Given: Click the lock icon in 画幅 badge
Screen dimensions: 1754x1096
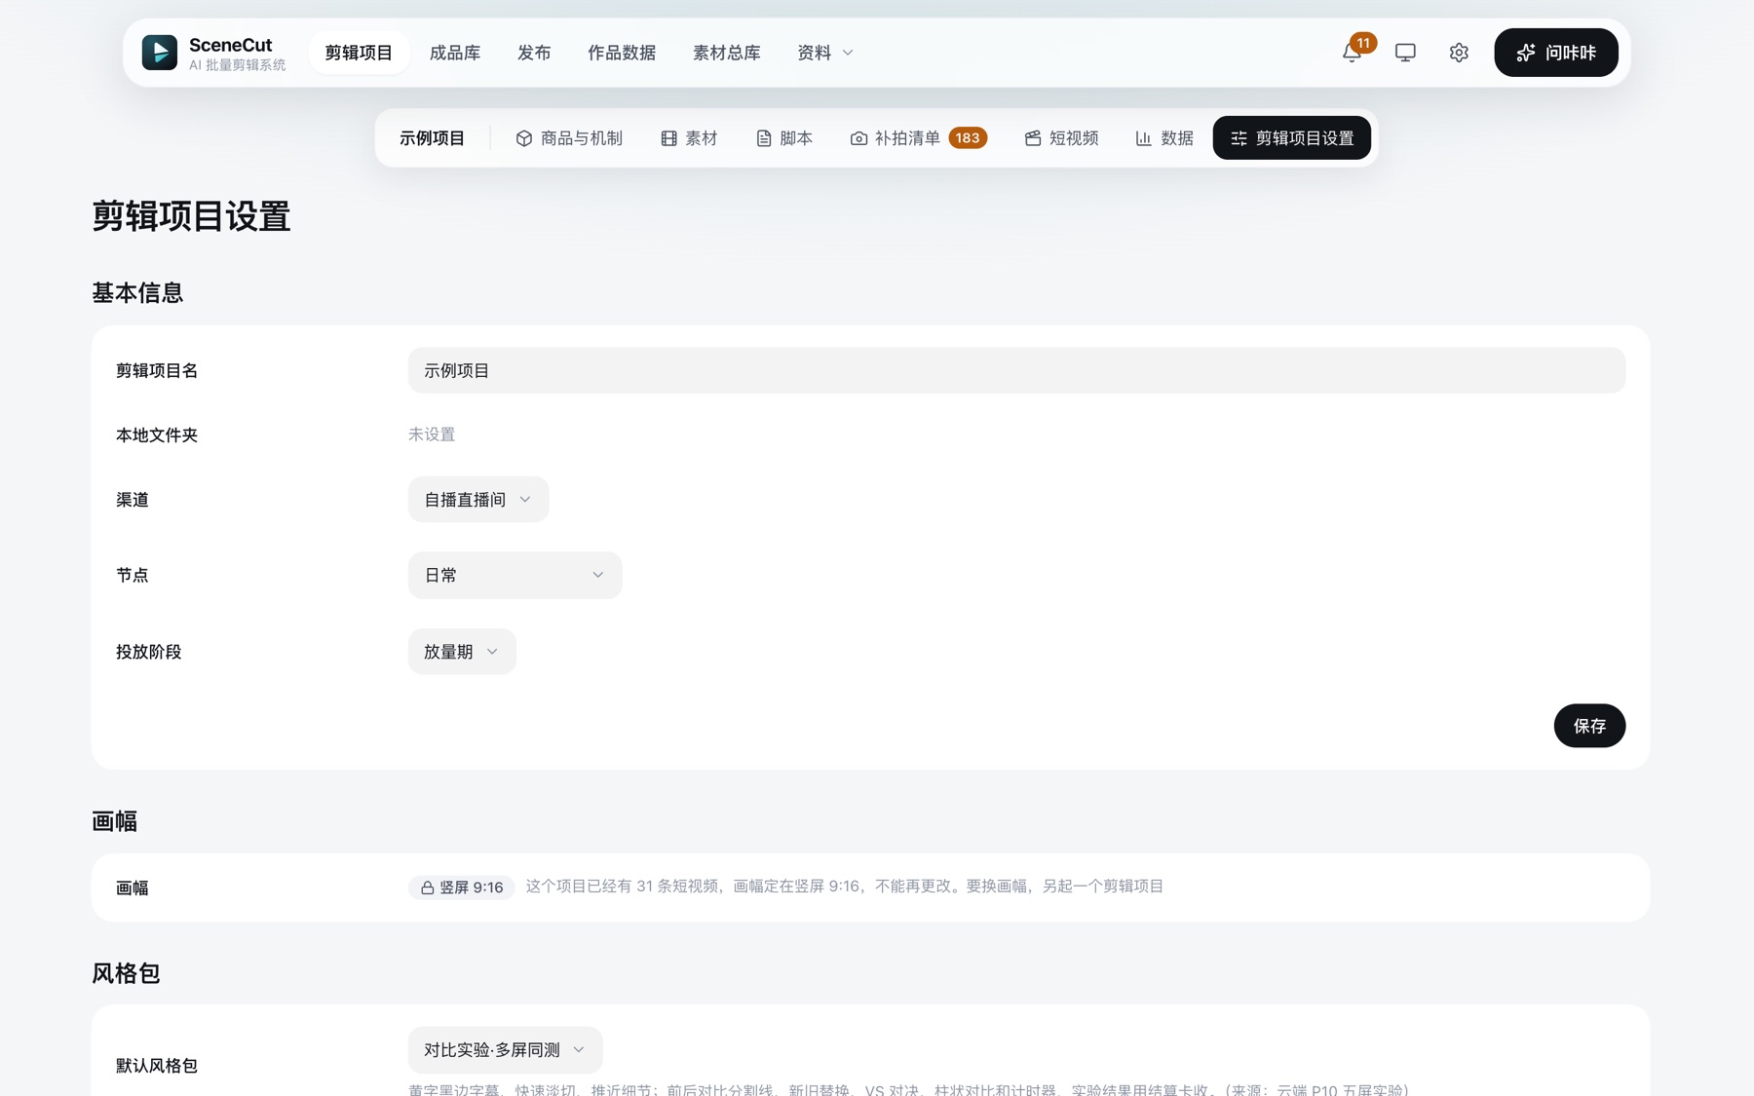Looking at the screenshot, I should [x=427, y=888].
